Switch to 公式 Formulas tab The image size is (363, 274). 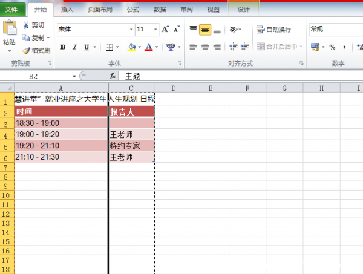tap(133, 10)
